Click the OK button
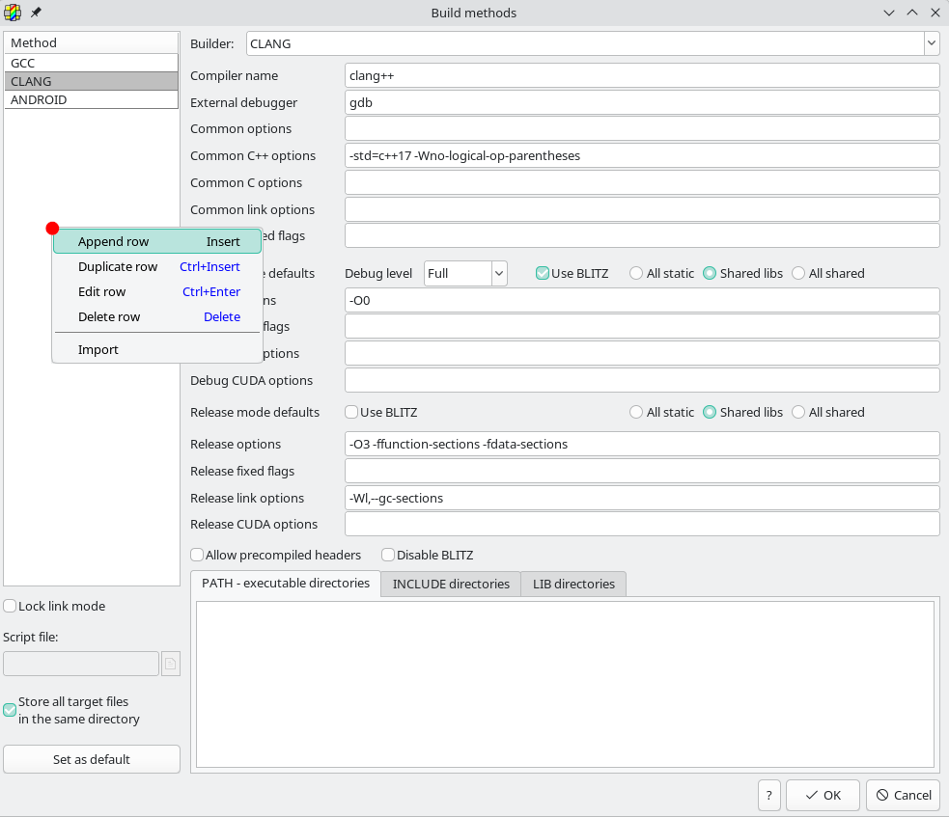 point(823,795)
